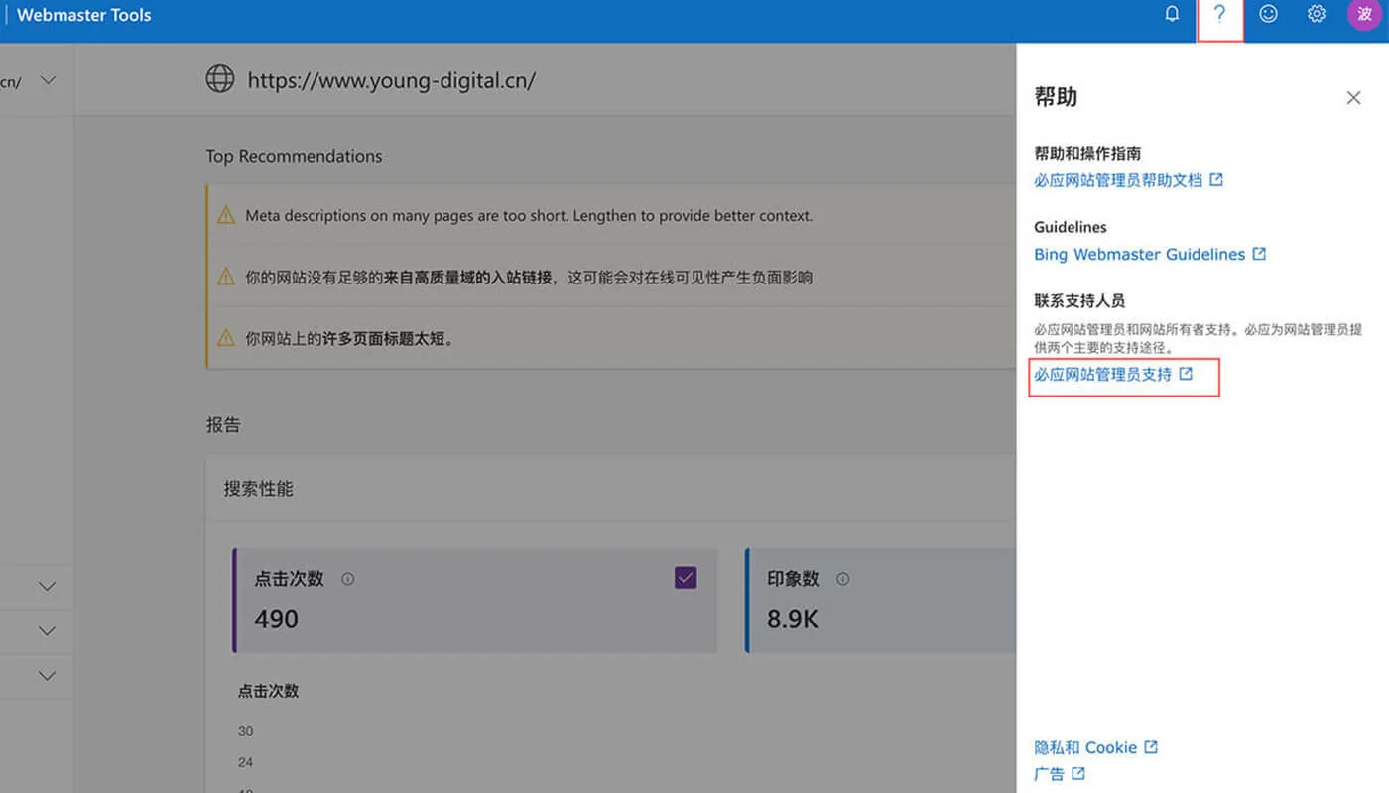Click the 波 user avatar
Screen dimensions: 1389x793
[x=1364, y=14]
